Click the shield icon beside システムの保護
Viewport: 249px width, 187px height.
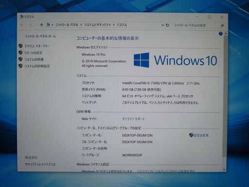tap(20, 59)
